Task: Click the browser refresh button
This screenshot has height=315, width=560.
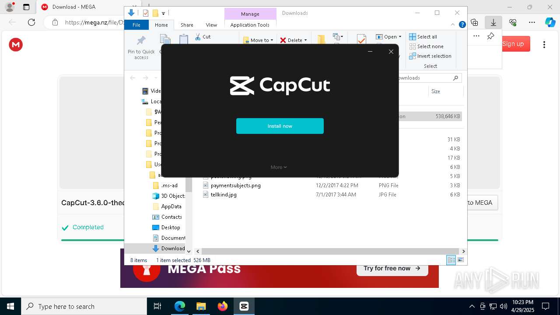Action: (x=31, y=22)
